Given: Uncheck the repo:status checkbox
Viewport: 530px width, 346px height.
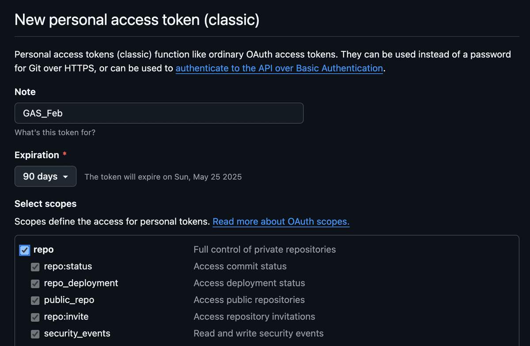Looking at the screenshot, I should click(x=35, y=267).
